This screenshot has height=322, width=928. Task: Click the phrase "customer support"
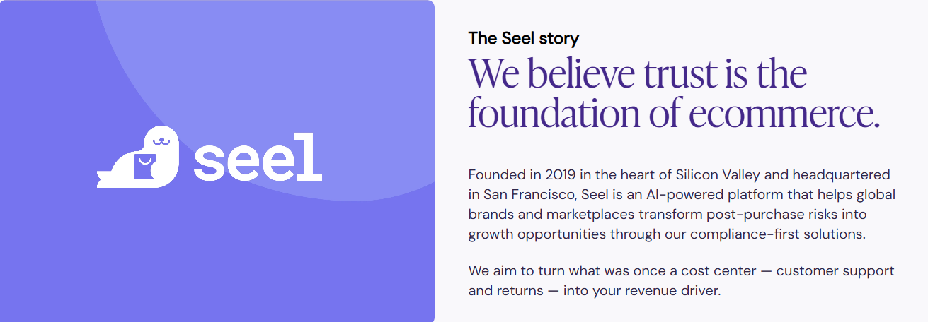[835, 270]
